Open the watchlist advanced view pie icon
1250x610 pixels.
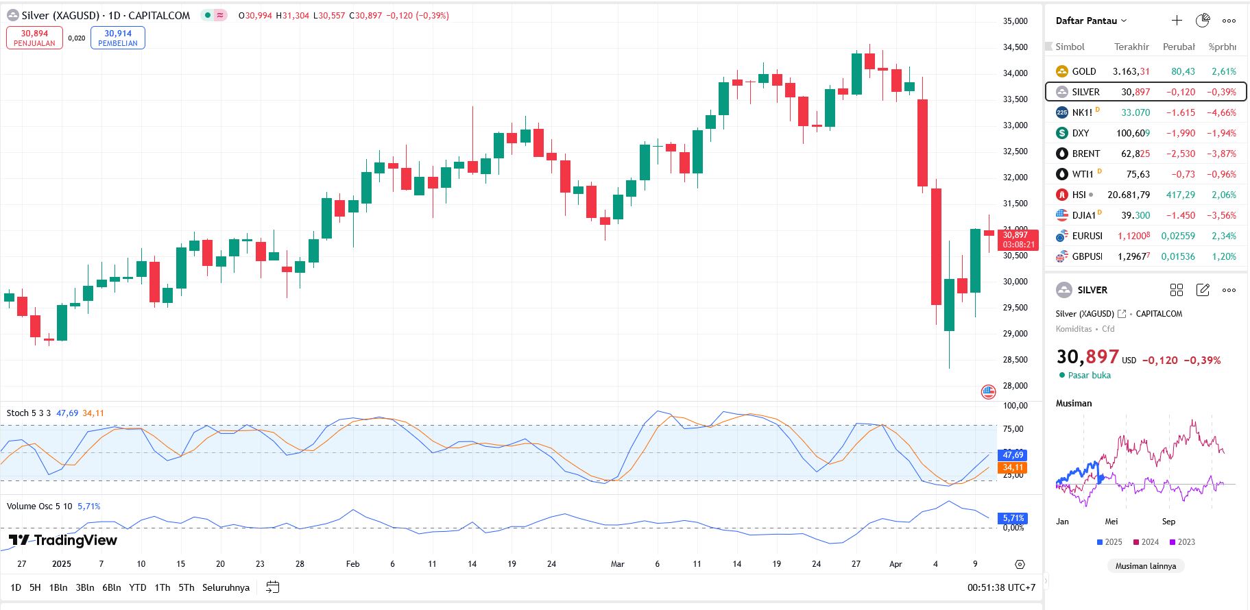coord(1203,21)
